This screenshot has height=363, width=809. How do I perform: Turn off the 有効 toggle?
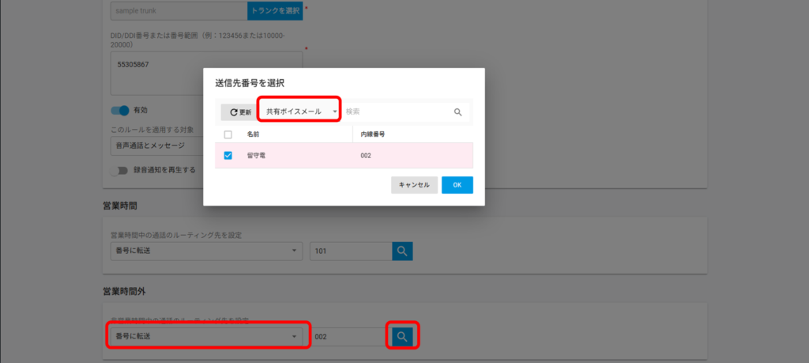point(119,110)
